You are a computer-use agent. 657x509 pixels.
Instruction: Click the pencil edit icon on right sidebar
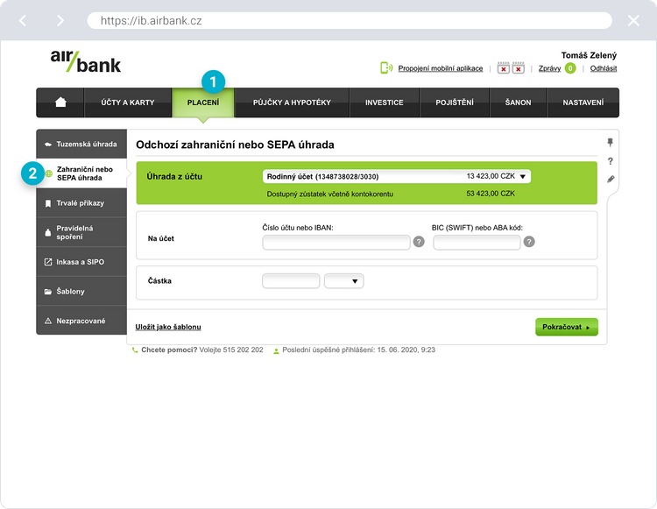(611, 179)
